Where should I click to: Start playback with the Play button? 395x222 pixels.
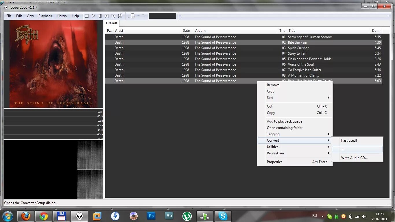tap(93, 16)
